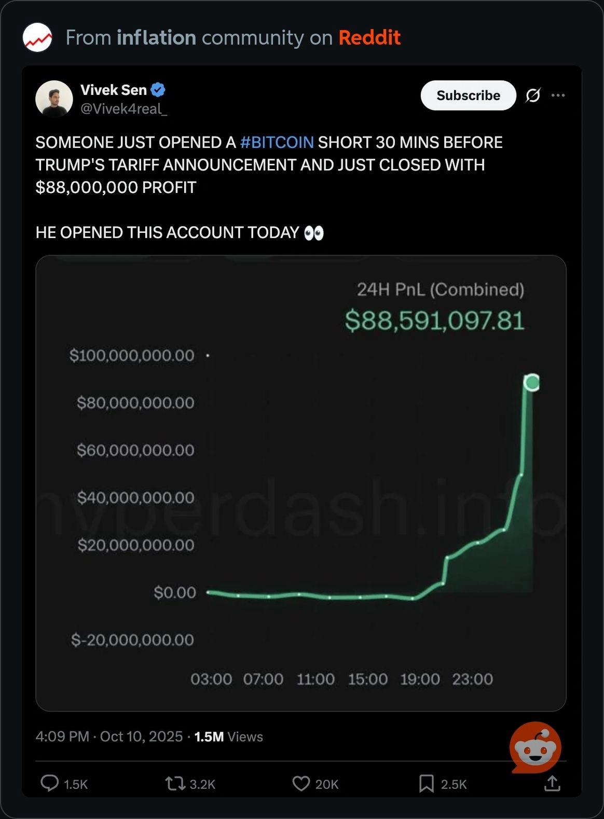The image size is (604, 819).
Task: Click the 4:09 PM Oct 10, 2025 timestamp
Action: click(x=109, y=737)
